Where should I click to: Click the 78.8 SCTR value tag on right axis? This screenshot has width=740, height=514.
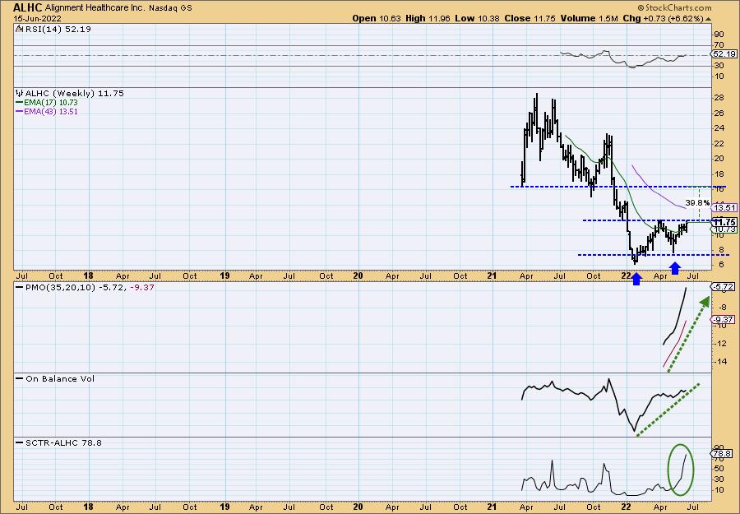tap(723, 454)
